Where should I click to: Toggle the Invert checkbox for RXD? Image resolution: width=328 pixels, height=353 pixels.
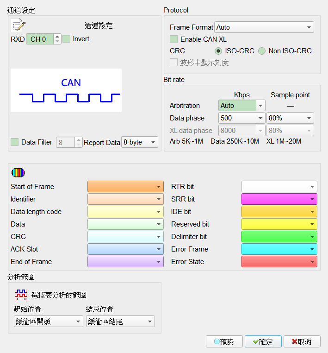coord(66,39)
